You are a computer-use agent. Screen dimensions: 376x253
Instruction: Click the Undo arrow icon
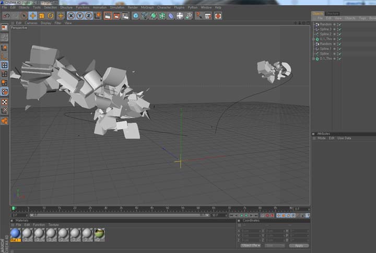click(x=6, y=16)
